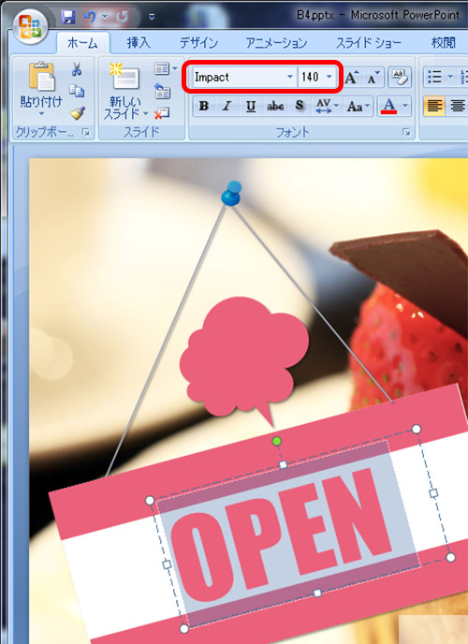Click the 新しいスライド button
The height and width of the screenshot is (644, 468).
tap(125, 92)
